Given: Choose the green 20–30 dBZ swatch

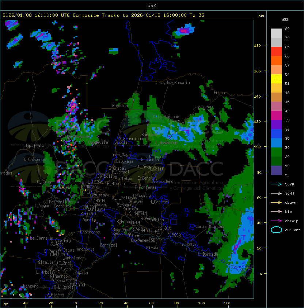Looking at the screenshot, I should [x=276, y=152].
